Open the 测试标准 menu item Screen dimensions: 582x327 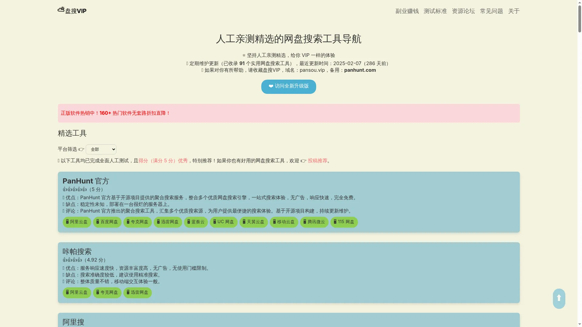click(x=435, y=11)
